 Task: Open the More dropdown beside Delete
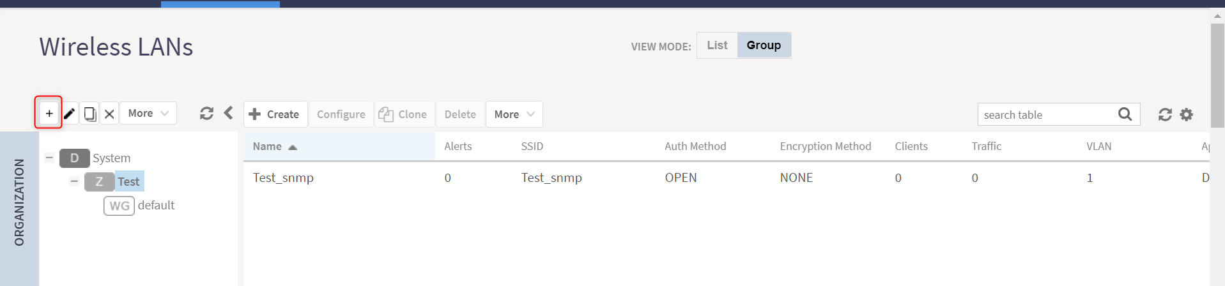coord(514,114)
